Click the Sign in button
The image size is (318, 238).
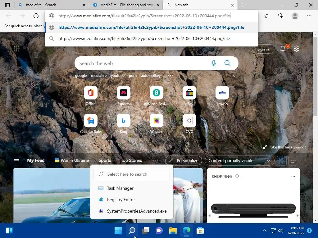click(263, 49)
